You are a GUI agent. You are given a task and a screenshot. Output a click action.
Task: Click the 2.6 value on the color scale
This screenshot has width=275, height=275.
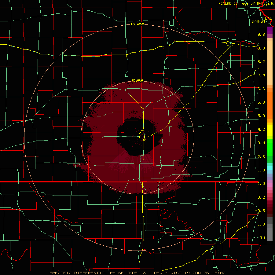tap(261, 157)
